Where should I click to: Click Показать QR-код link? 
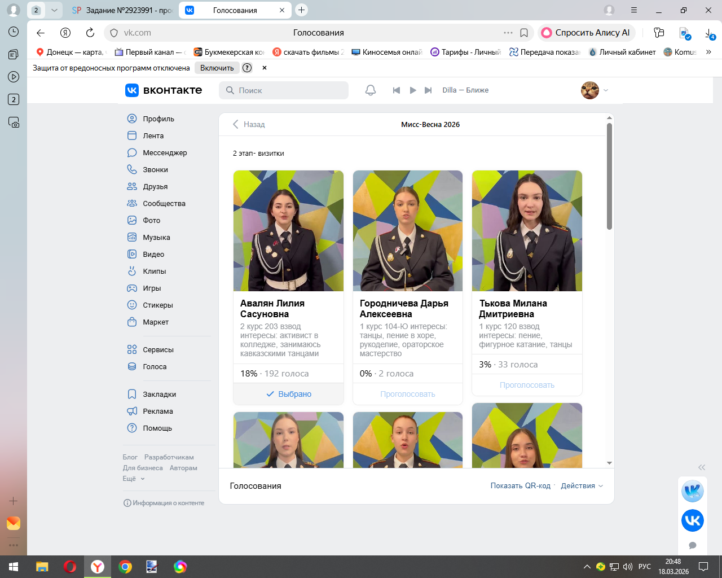520,485
